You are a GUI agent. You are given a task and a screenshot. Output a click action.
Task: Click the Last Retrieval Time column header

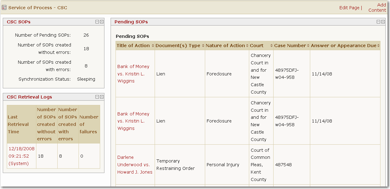coord(22,124)
